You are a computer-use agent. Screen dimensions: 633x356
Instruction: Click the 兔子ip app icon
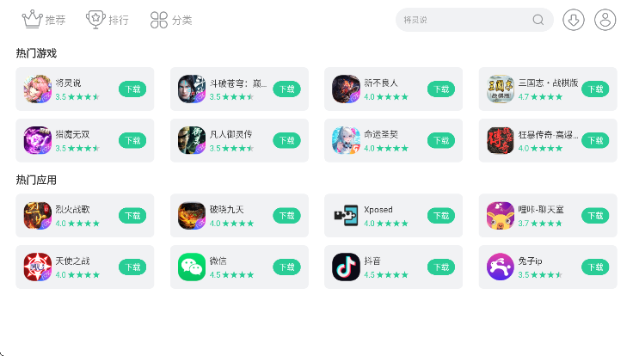tap(501, 267)
